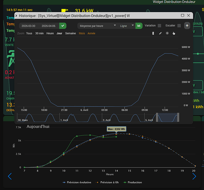Select Semaine zoom range

pos(70,33)
